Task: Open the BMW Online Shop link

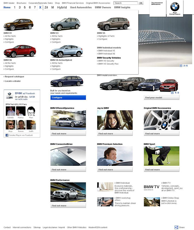Action: pos(171,198)
